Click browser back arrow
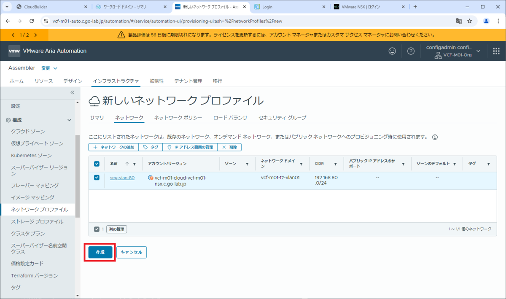 (x=8, y=21)
